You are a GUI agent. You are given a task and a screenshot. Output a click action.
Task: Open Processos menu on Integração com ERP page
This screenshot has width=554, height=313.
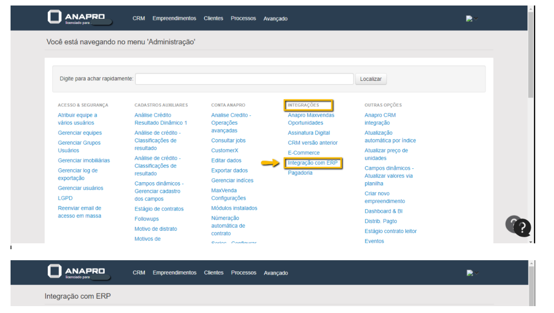244,273
